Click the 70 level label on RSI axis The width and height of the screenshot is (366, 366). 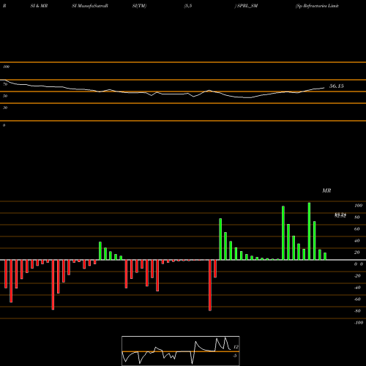click(5, 84)
